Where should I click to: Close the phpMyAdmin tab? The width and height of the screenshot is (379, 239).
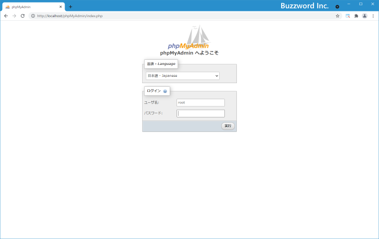tap(60, 7)
